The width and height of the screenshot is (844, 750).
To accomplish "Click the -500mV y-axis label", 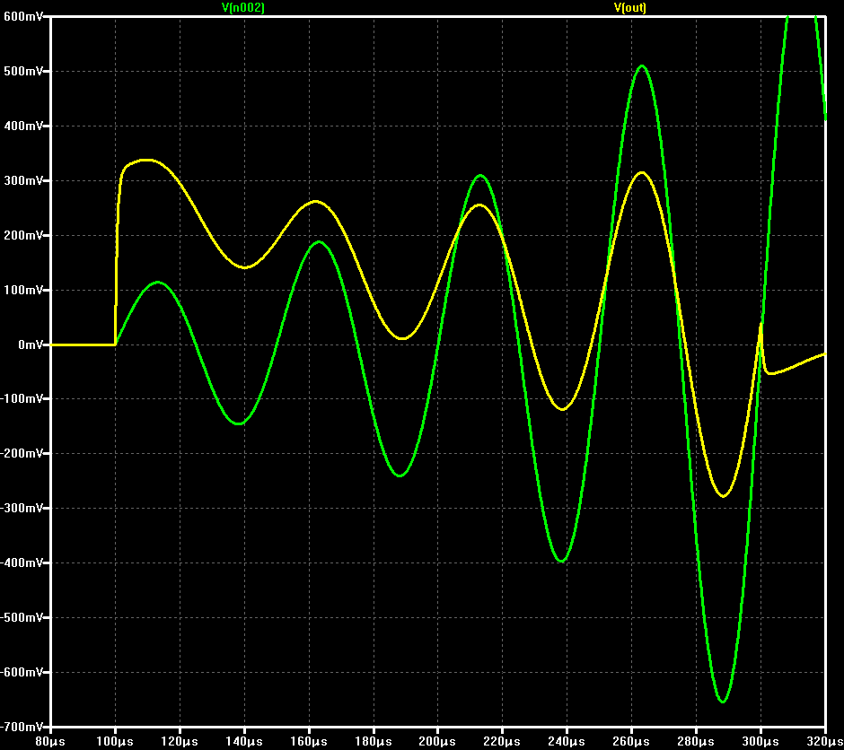I will (22, 618).
